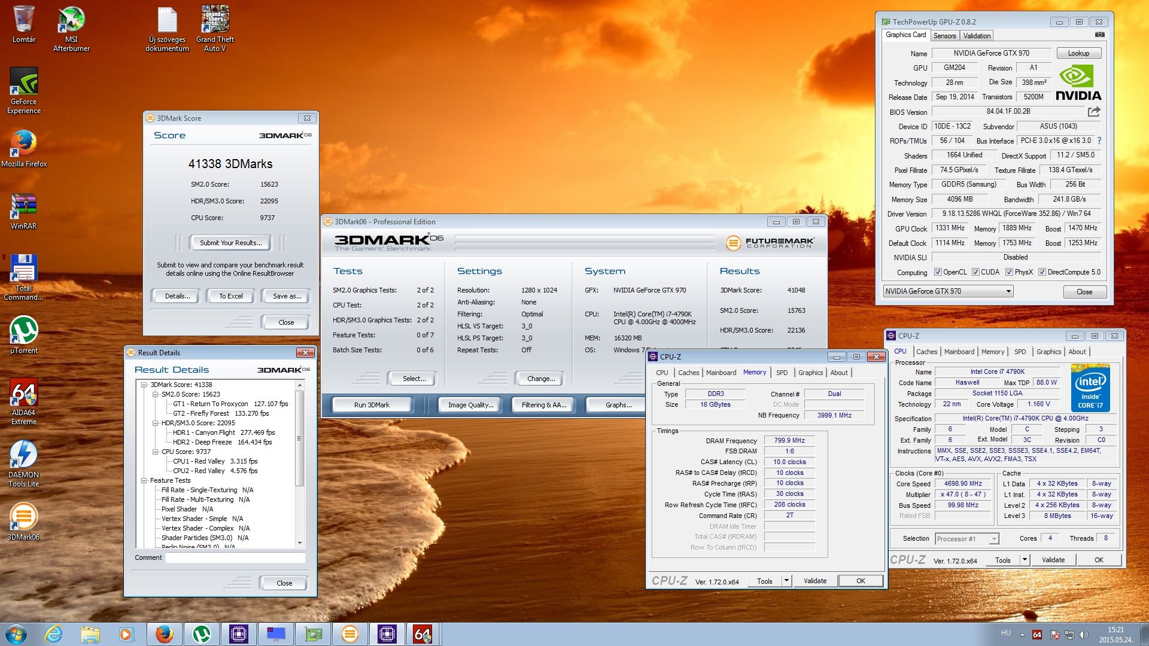Click the BIOS version share icon in GPU-Z
The image size is (1149, 646).
click(1094, 111)
